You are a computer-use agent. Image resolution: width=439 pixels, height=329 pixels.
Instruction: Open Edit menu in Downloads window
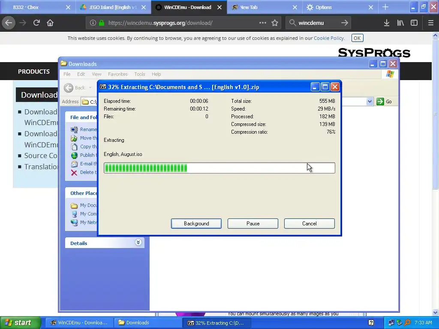pos(81,74)
